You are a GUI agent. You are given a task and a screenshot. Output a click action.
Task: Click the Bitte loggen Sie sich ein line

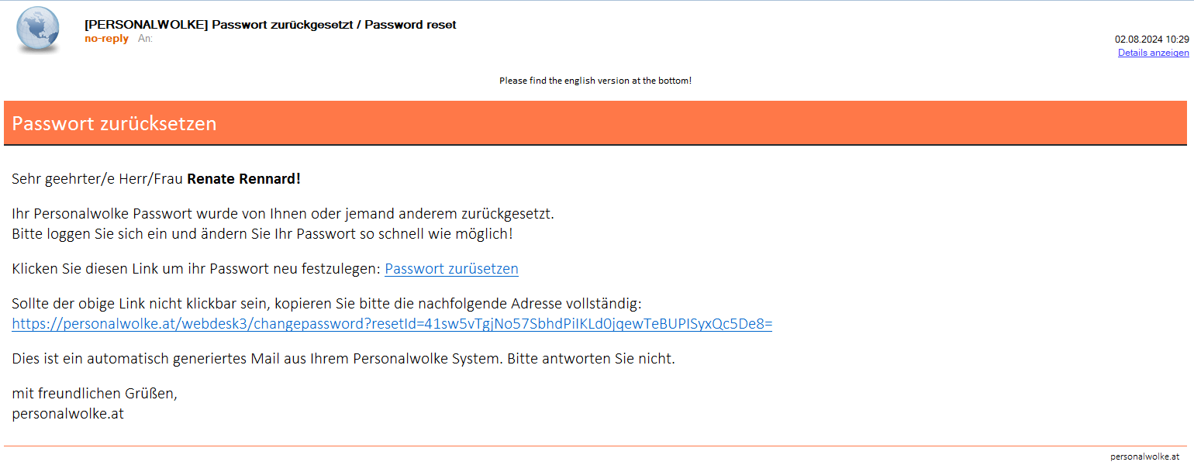click(262, 233)
